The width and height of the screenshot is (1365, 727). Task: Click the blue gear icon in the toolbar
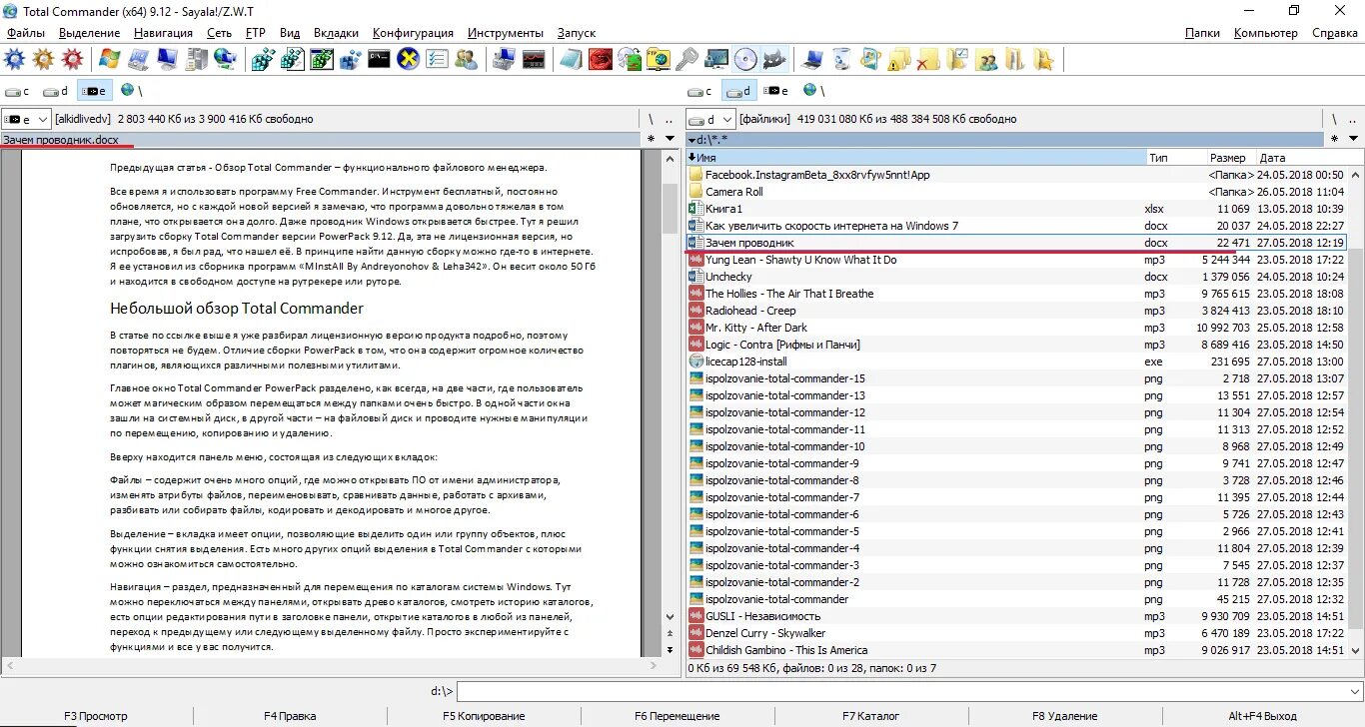14,59
